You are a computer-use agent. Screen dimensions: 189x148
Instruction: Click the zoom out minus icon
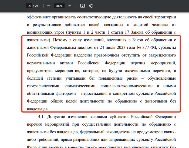pyautogui.click(x=49, y=6)
